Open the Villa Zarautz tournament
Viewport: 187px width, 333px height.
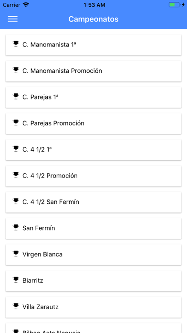(93, 307)
